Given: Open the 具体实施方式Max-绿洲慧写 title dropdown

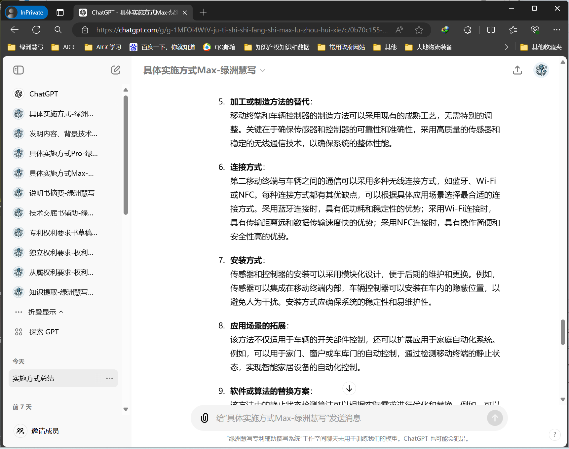Looking at the screenshot, I should (262, 70).
